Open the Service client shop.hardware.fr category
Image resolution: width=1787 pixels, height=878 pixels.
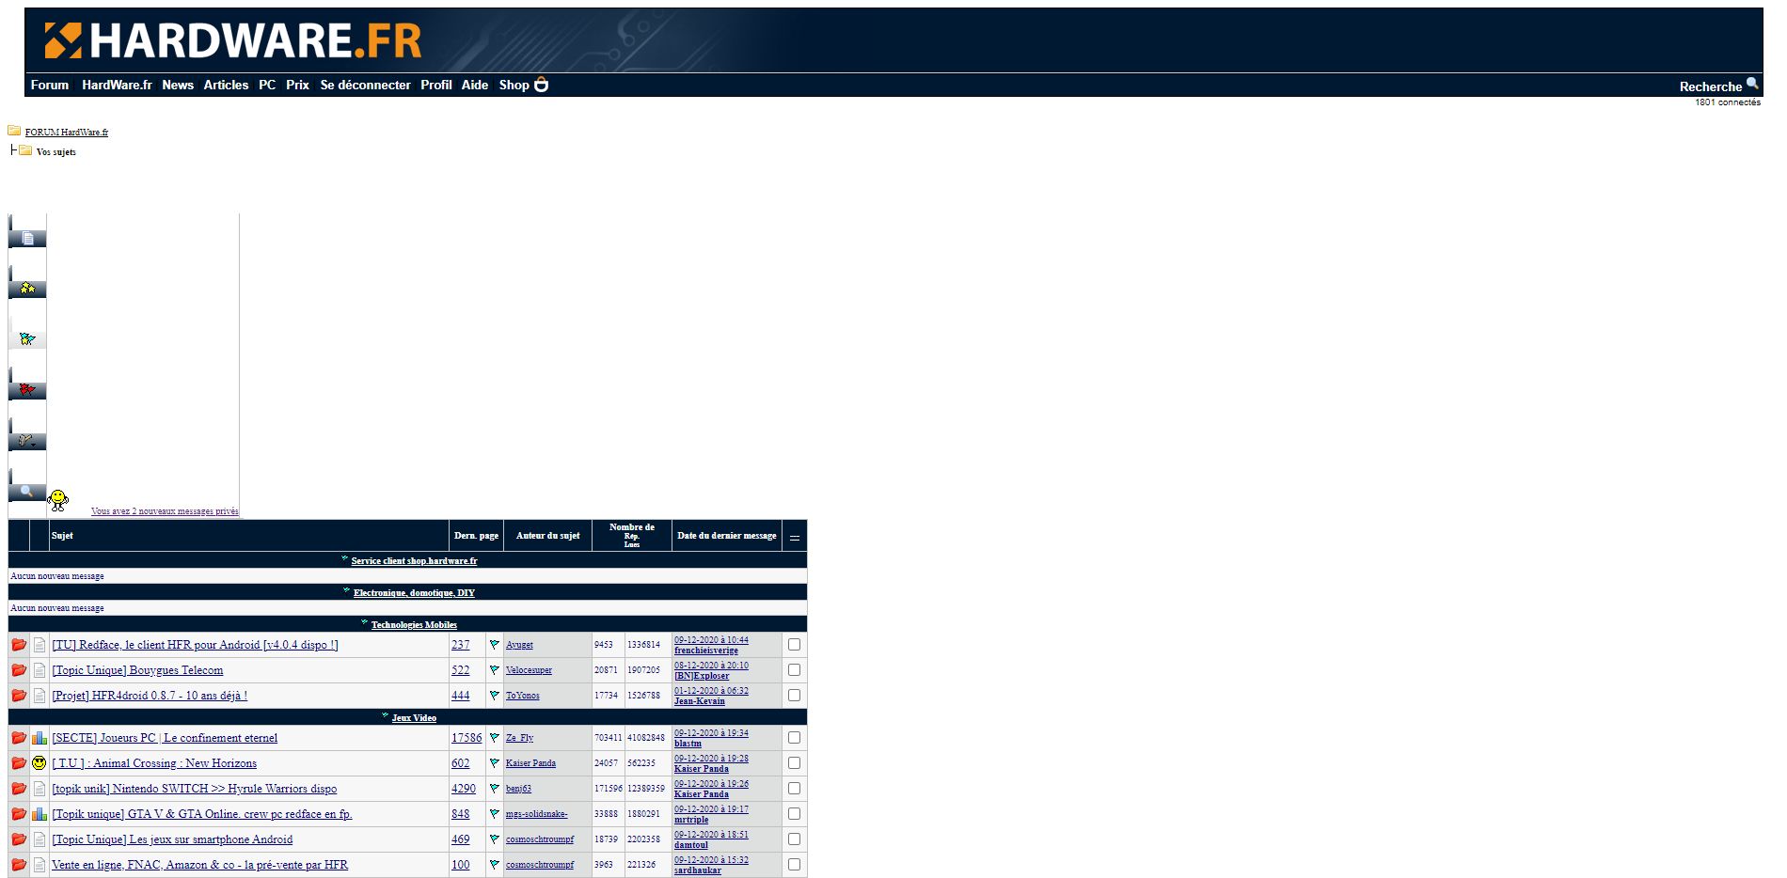414,561
